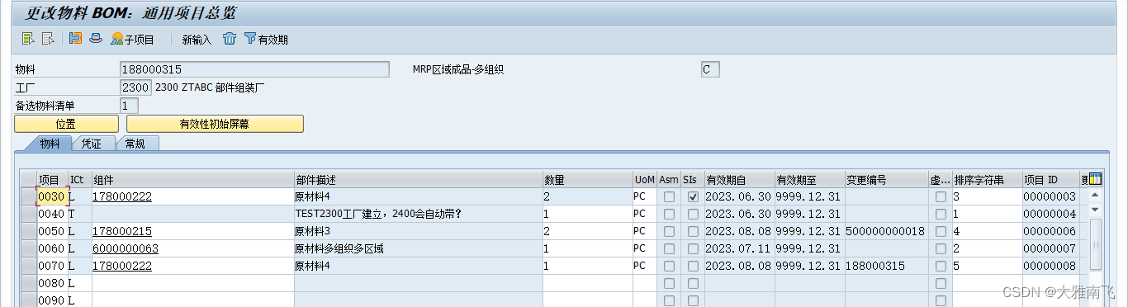Open the 子项目 sub-items function
This screenshot has width=1128, height=307.
point(132,39)
